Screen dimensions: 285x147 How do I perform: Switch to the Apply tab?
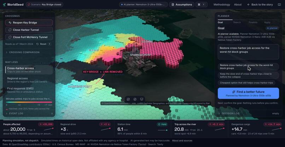click(267, 22)
